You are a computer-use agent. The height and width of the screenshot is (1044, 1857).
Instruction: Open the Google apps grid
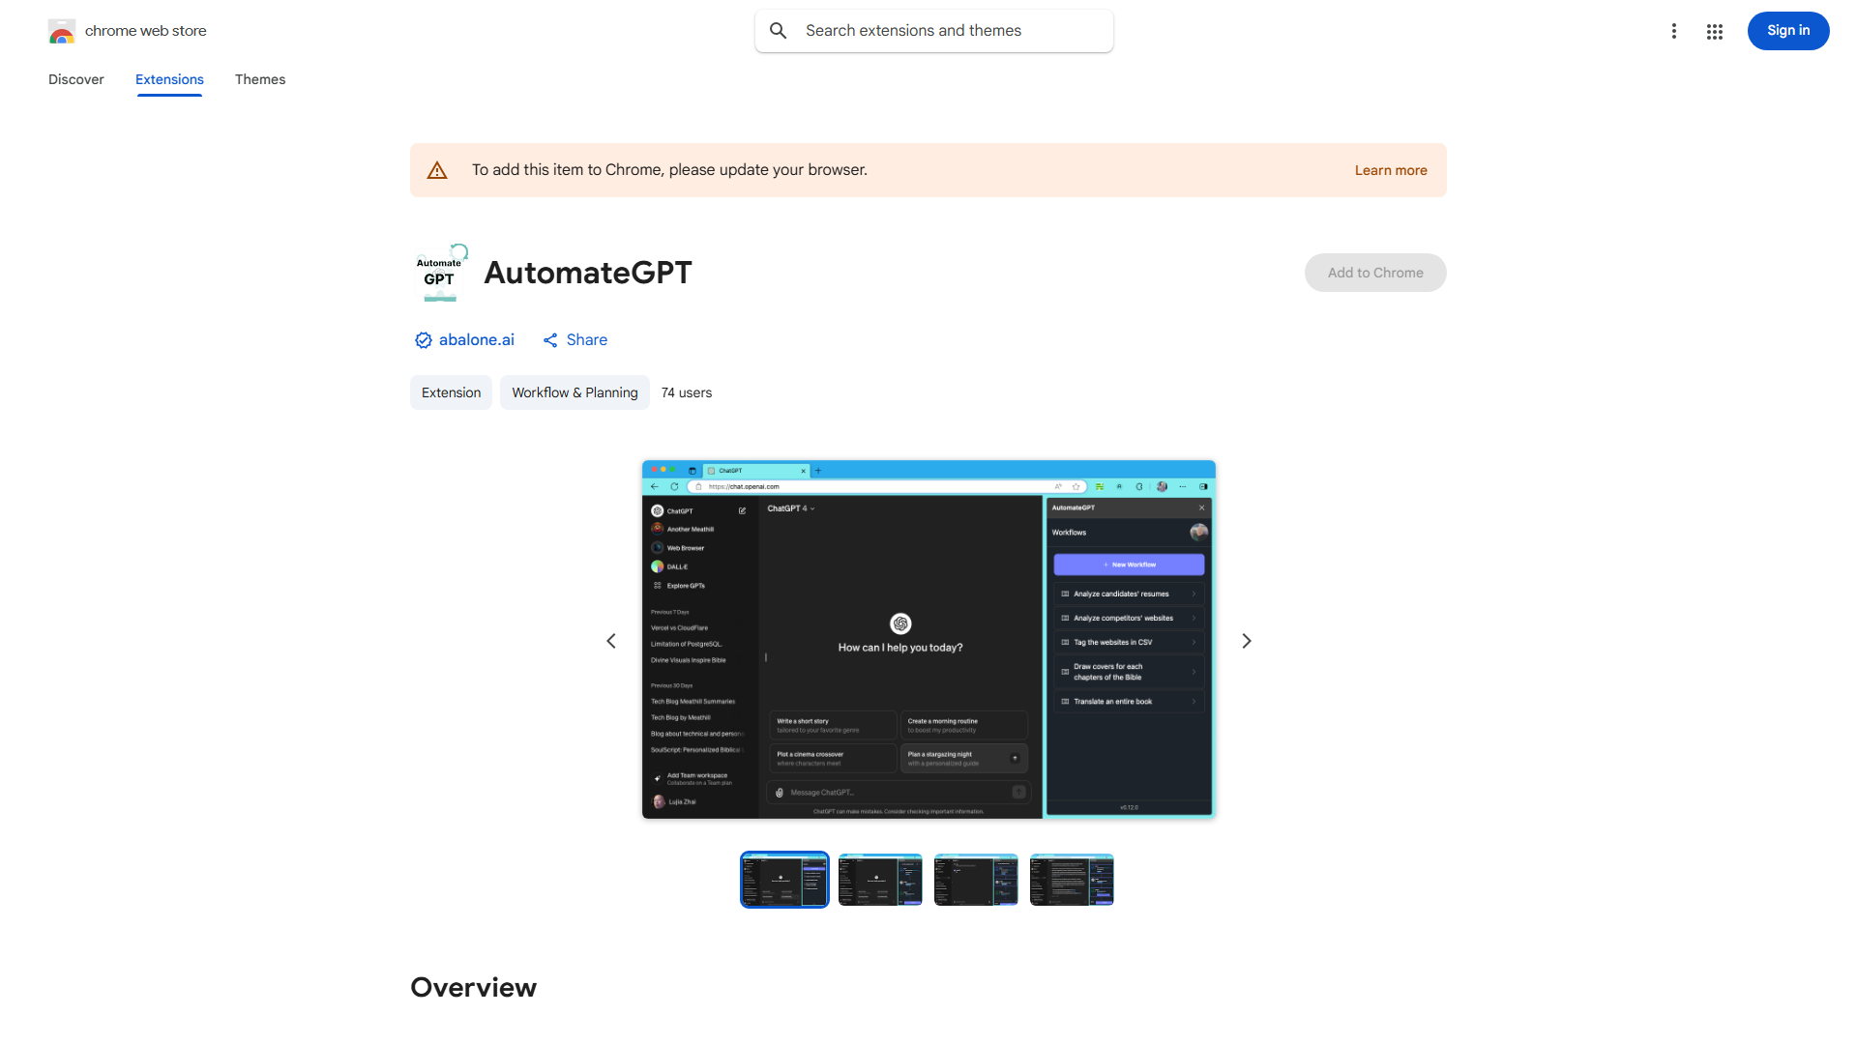1714,31
